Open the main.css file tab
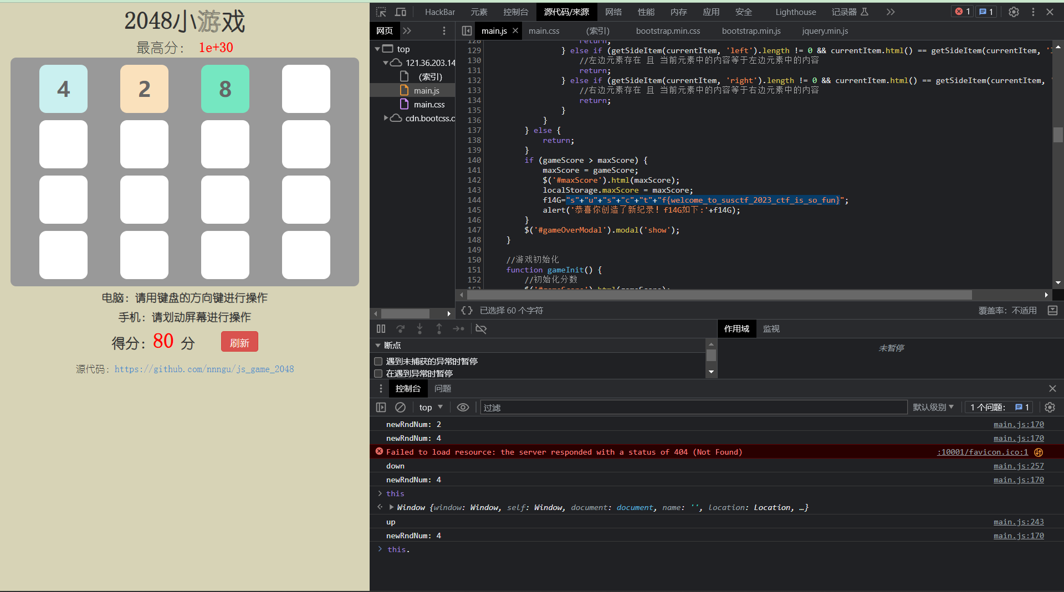 point(544,31)
